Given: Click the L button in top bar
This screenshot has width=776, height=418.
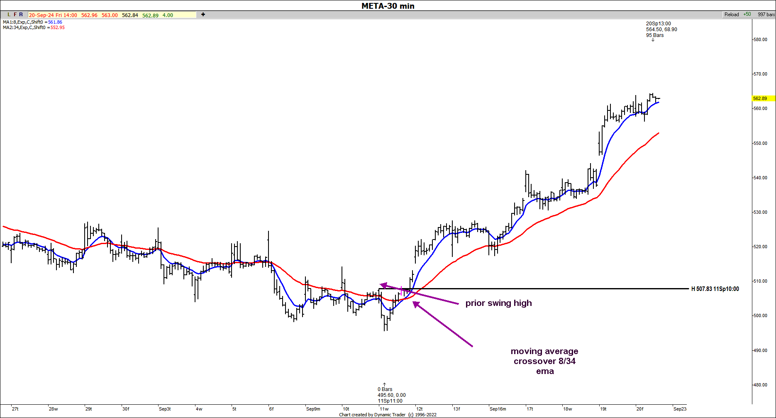Looking at the screenshot, I should [9, 15].
